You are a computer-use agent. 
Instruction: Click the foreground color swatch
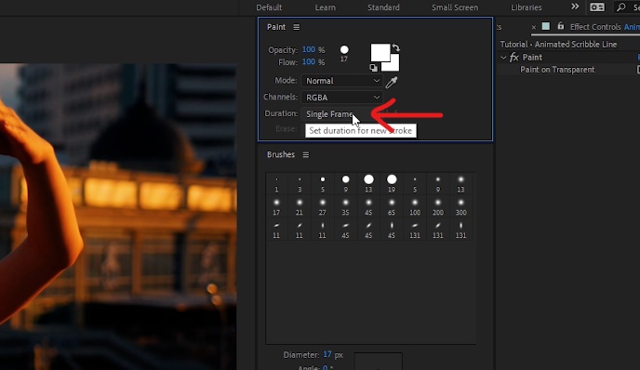tap(380, 53)
